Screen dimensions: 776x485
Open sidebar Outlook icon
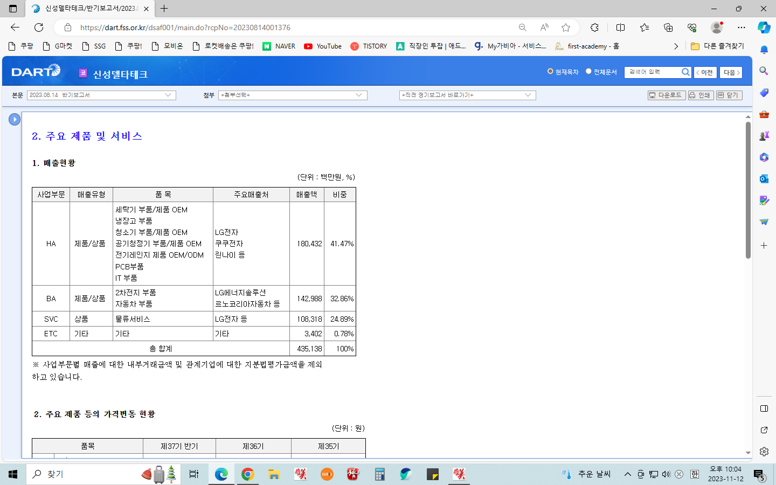764,179
